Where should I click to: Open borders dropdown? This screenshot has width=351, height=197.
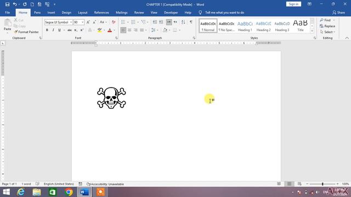[179, 30]
